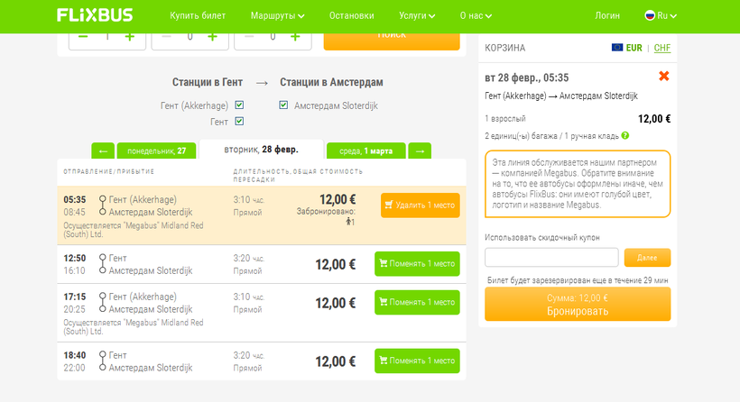This screenshot has width=740, height=402.
Task: Go to previous day with left arrow
Action: coord(103,151)
